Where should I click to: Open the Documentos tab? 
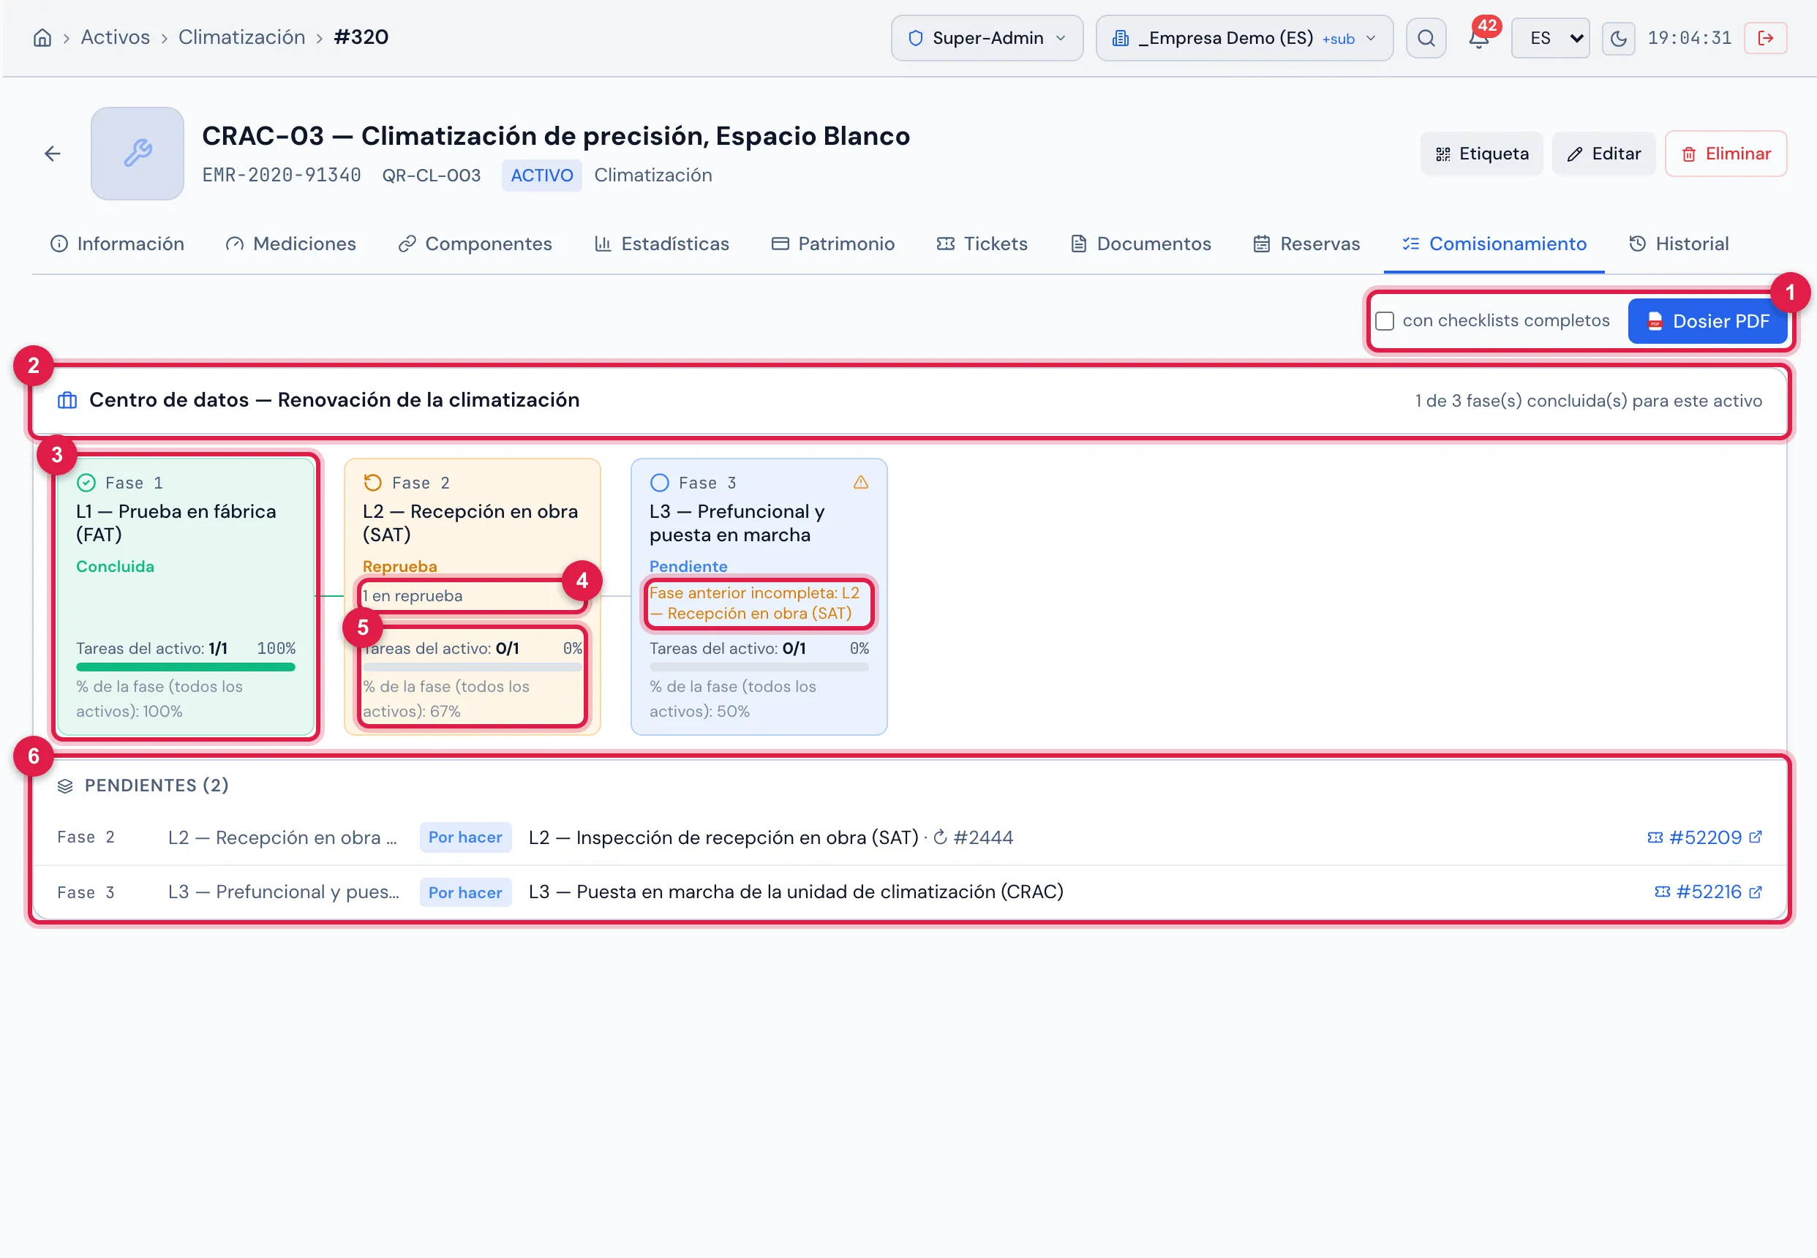pyautogui.click(x=1140, y=244)
